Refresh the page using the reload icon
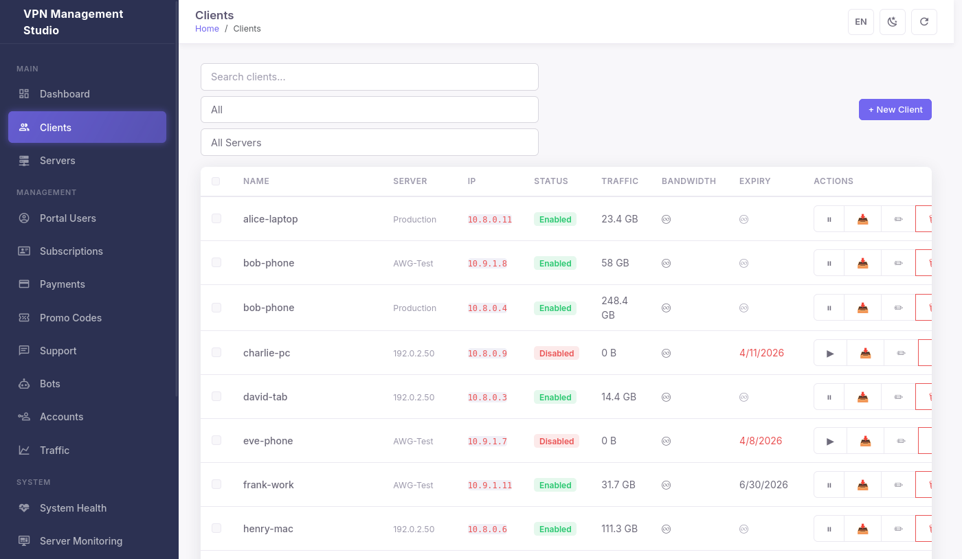 (x=924, y=21)
